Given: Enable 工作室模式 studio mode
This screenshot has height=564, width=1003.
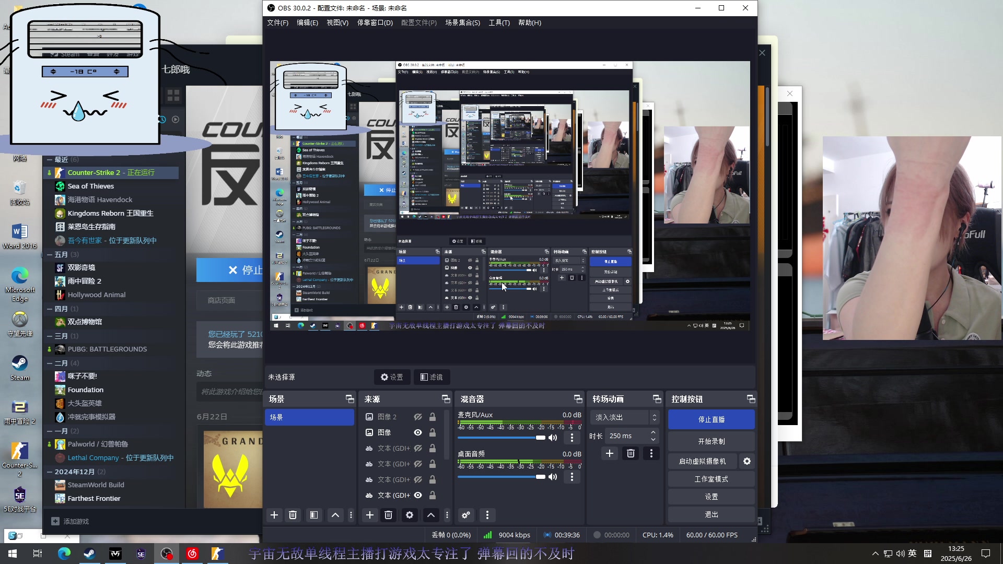Looking at the screenshot, I should point(711,479).
